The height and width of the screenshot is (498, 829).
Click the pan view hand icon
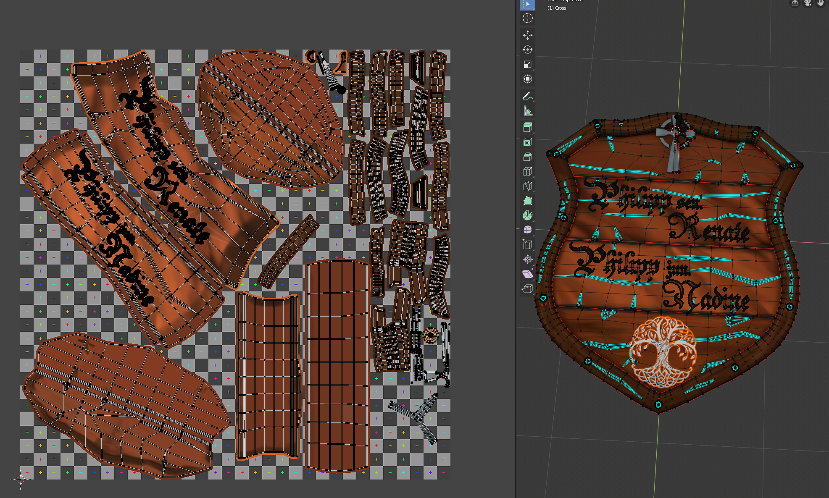tap(821, 3)
